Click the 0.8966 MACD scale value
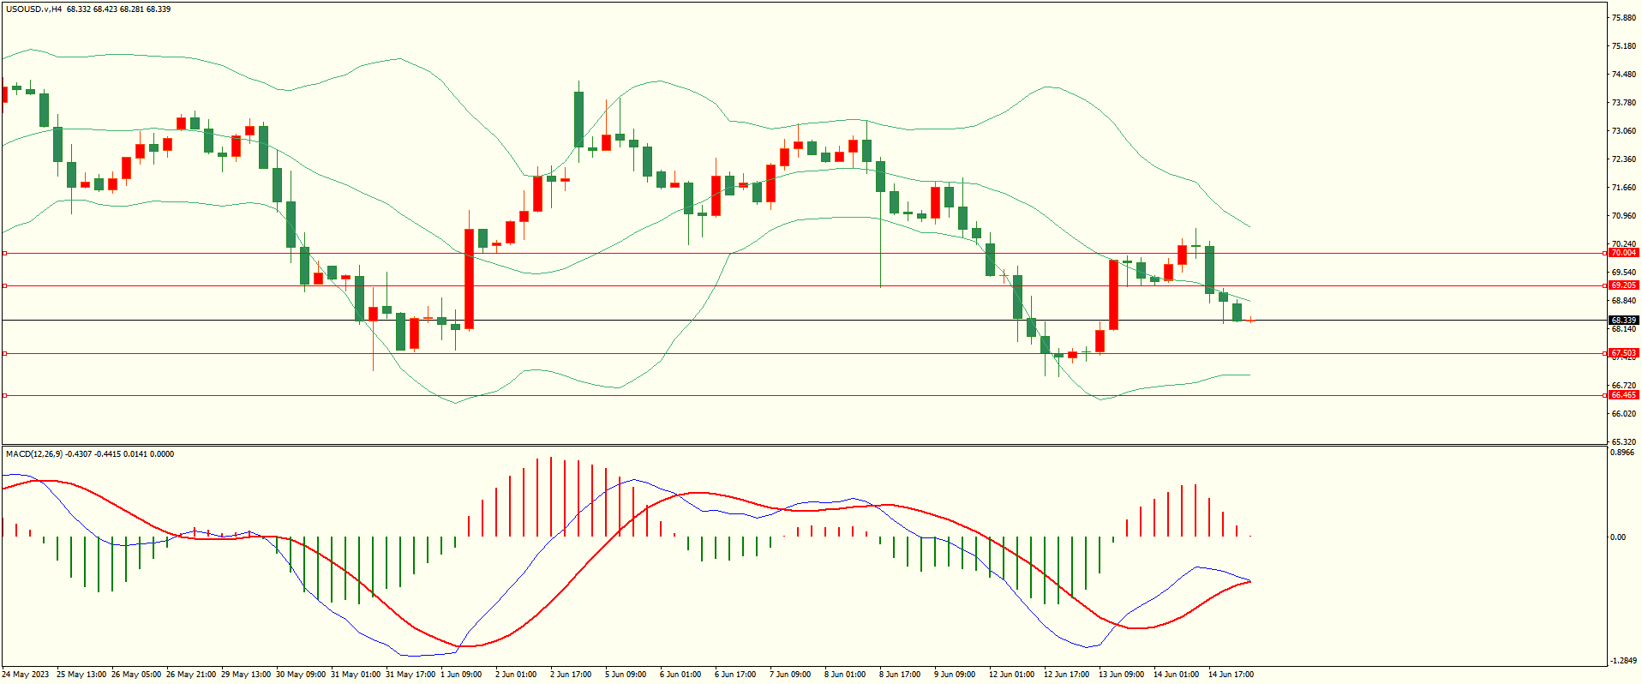Screen dimensions: 1642x684 pyautogui.click(x=1623, y=453)
